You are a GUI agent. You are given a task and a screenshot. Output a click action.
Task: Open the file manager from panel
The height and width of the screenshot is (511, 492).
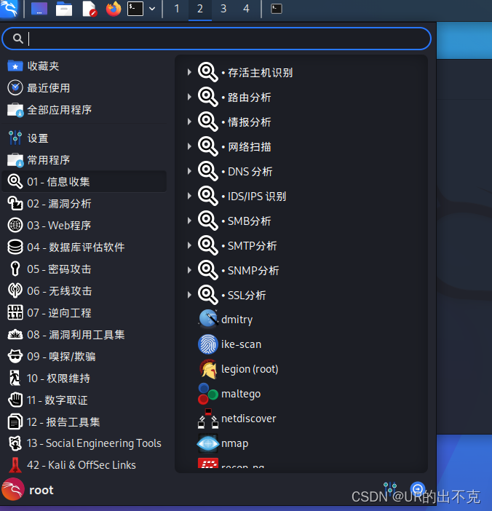click(64, 9)
